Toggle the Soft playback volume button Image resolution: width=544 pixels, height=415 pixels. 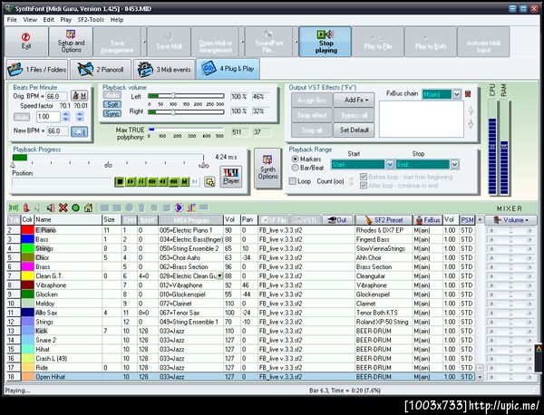pyautogui.click(x=112, y=104)
